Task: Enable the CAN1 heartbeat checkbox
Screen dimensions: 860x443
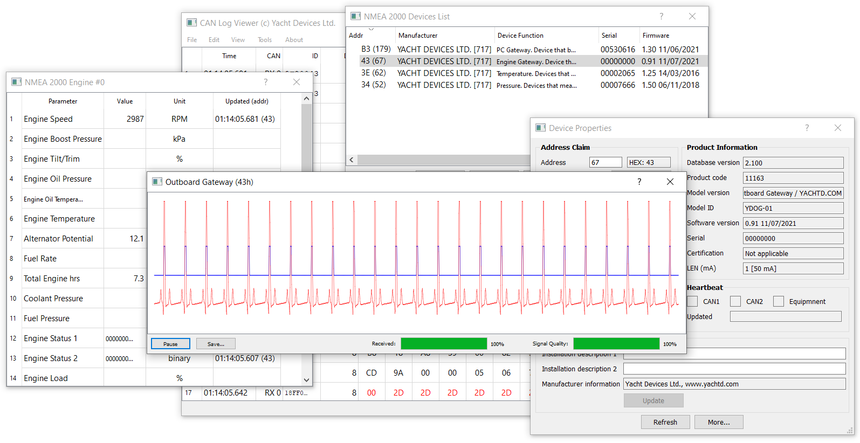Action: 692,301
